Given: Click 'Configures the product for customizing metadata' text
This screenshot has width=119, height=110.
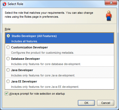Looking at the screenshot, I should [x=43, y=53].
